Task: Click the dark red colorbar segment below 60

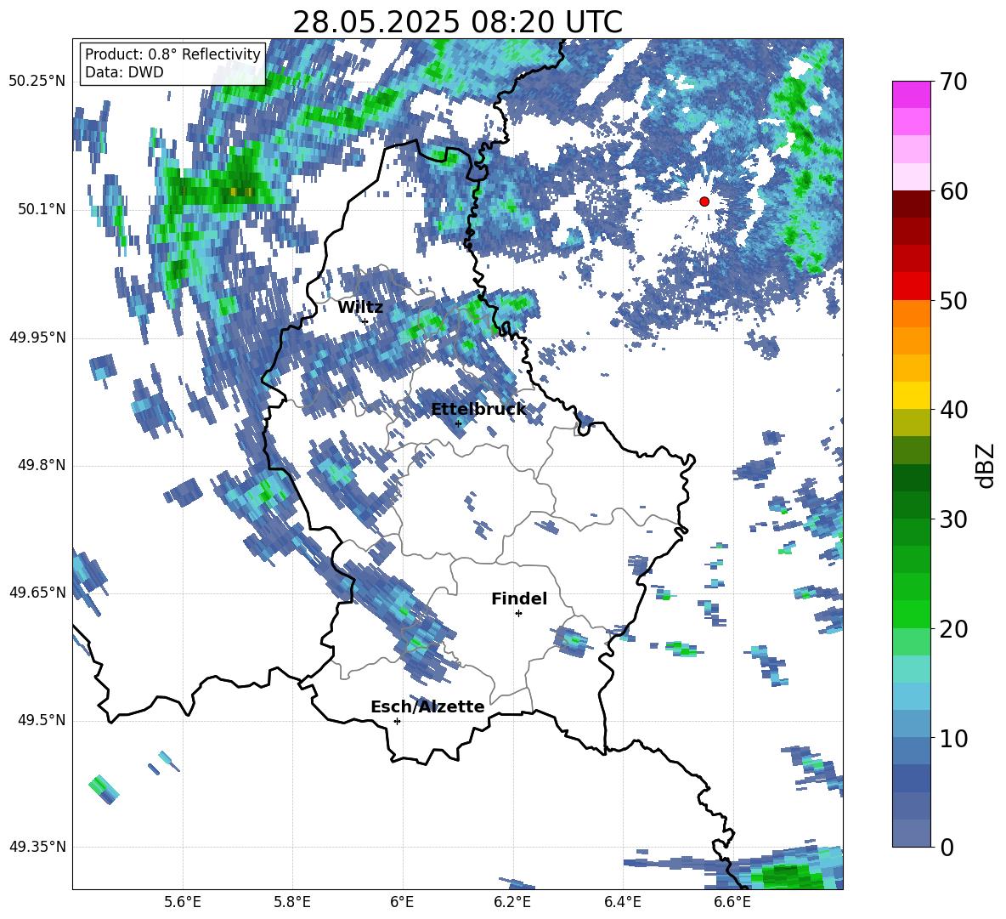Action: [x=911, y=204]
